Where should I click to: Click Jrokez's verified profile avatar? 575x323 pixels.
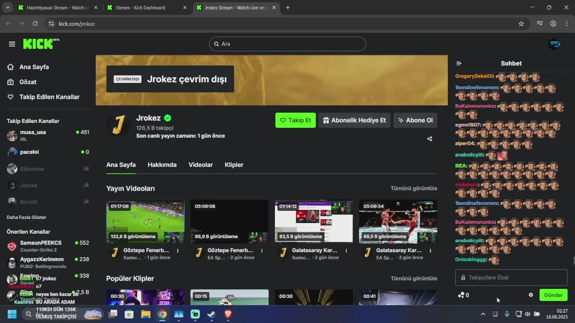pos(118,125)
